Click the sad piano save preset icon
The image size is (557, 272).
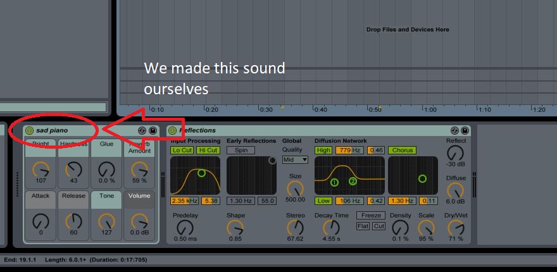[x=152, y=130]
